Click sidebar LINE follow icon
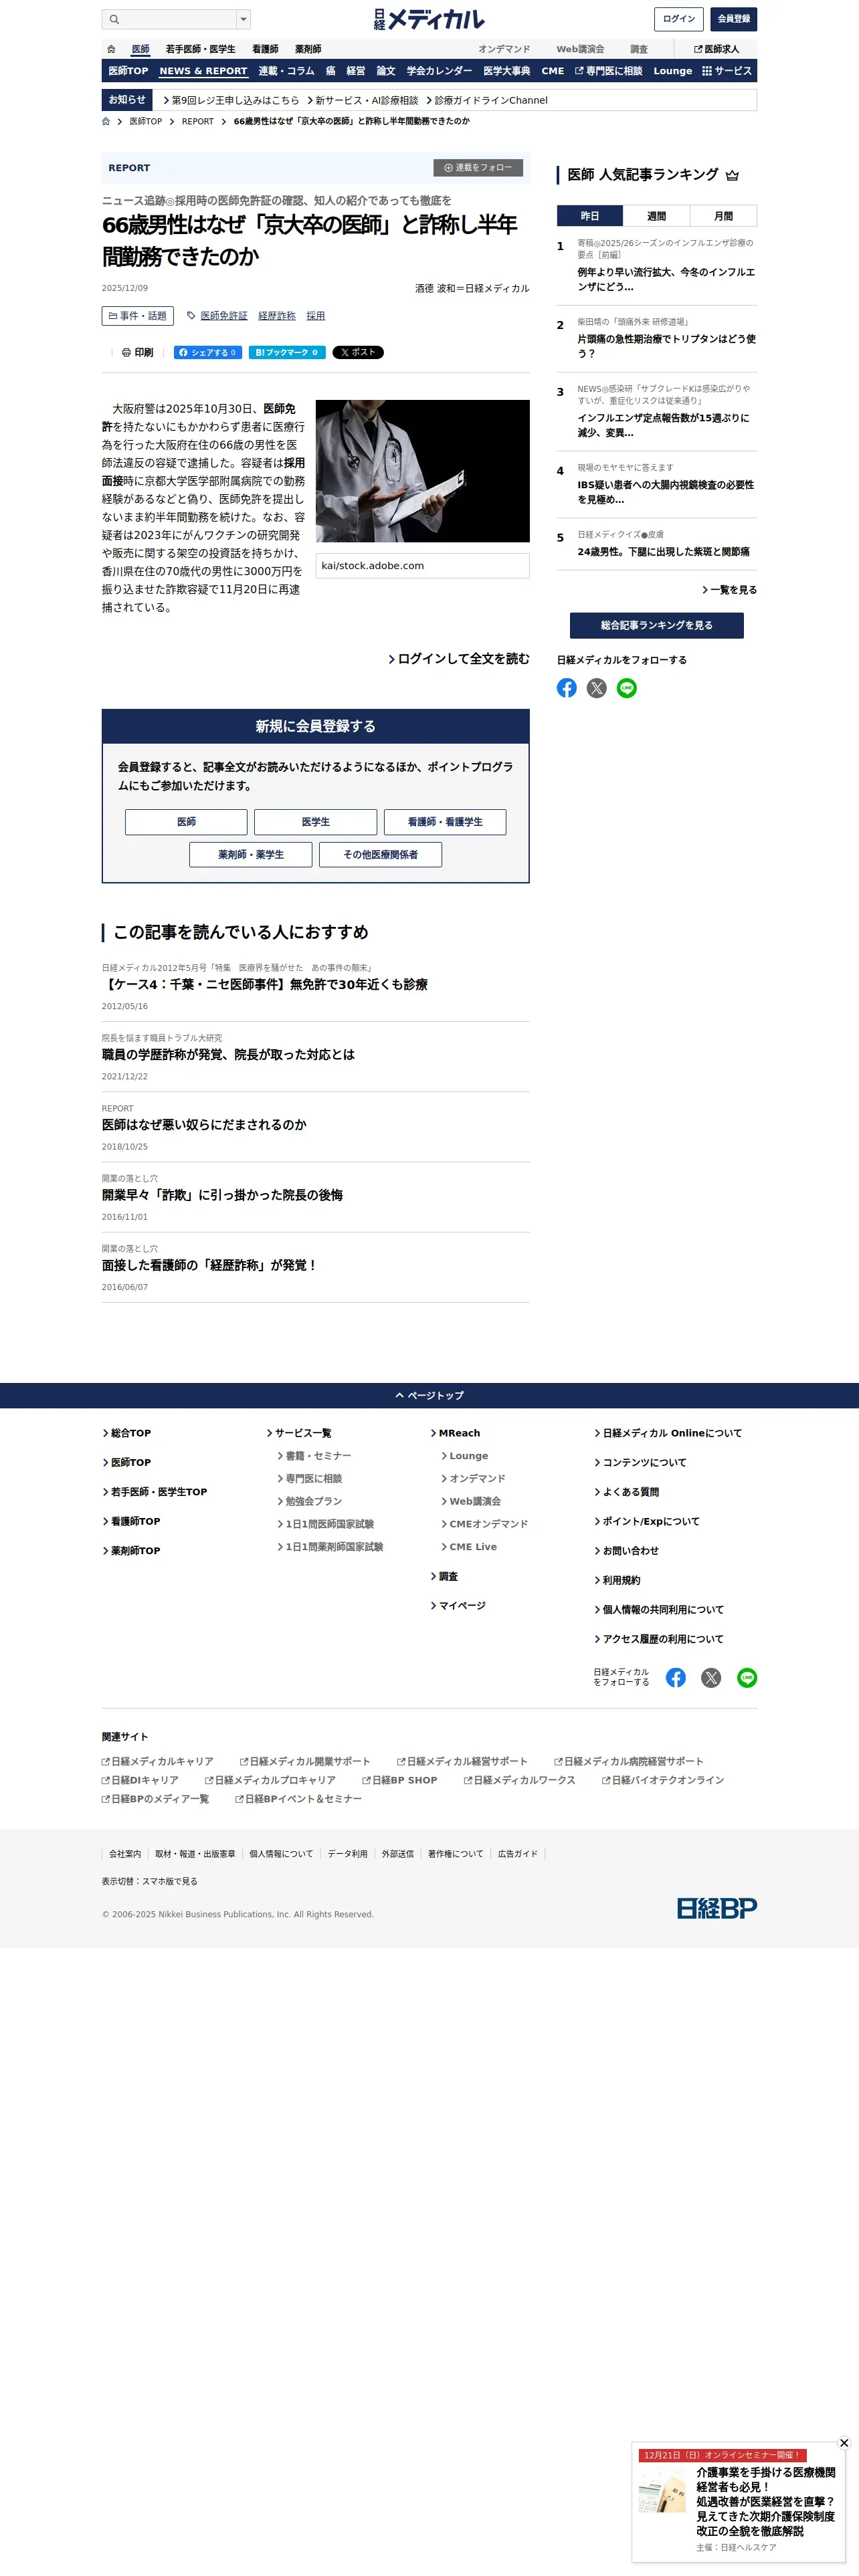 [627, 688]
